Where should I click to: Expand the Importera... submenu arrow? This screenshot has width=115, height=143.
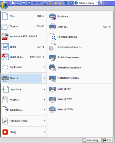click(44, 89)
